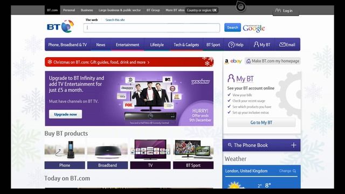
Task: Switch to BT.com top tab
Action: tap(52, 10)
